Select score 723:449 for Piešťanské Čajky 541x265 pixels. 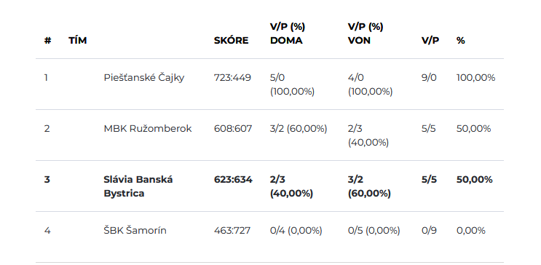[232, 78]
